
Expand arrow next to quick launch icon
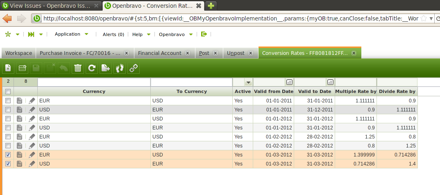coord(41,34)
